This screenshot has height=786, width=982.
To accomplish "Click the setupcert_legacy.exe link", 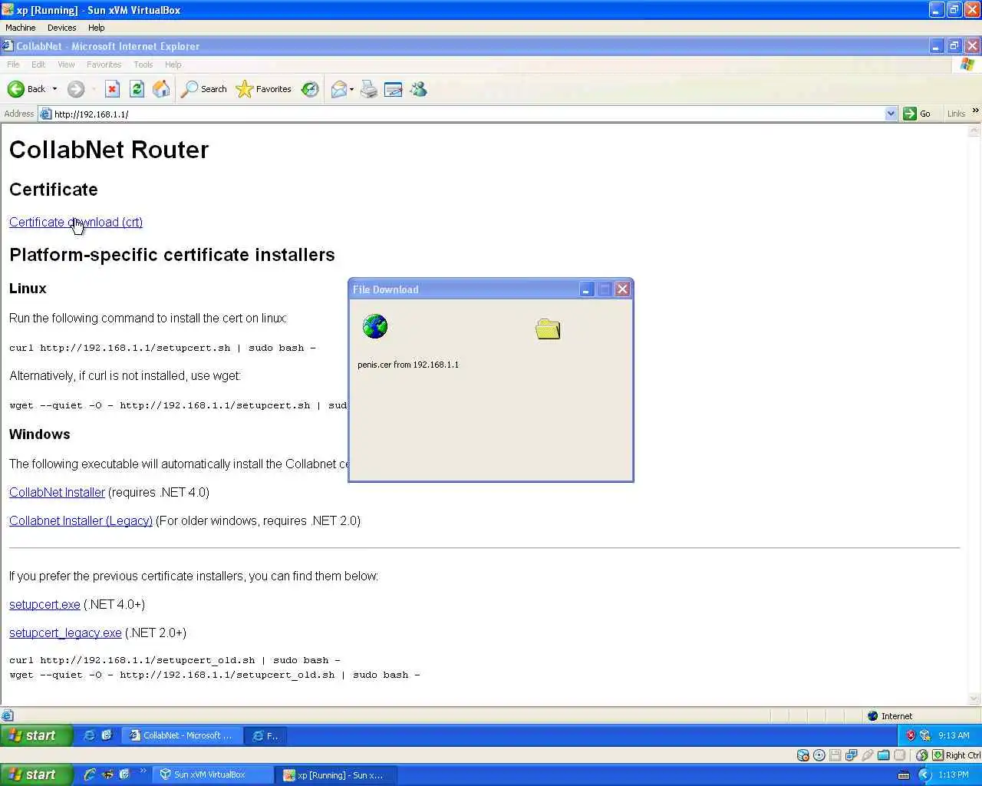I will (65, 632).
